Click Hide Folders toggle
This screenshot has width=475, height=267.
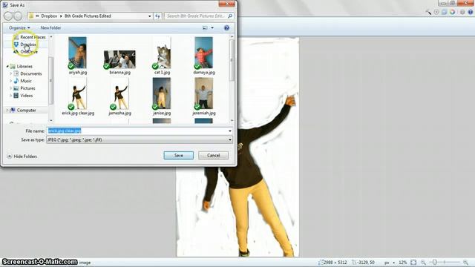[x=22, y=156]
